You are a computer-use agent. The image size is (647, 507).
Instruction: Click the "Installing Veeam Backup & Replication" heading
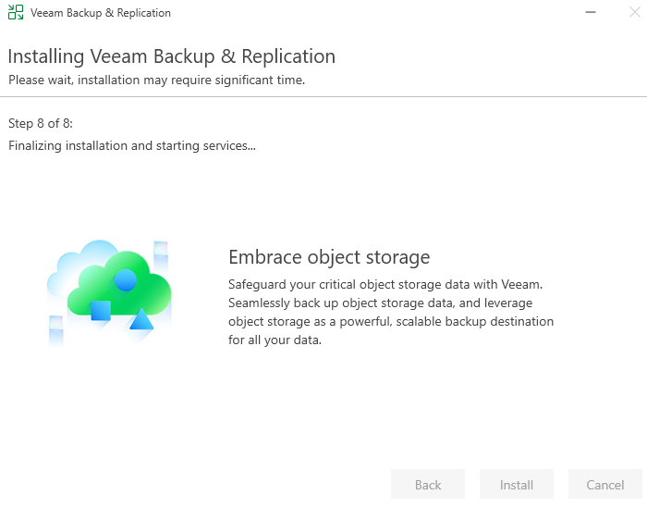172,56
